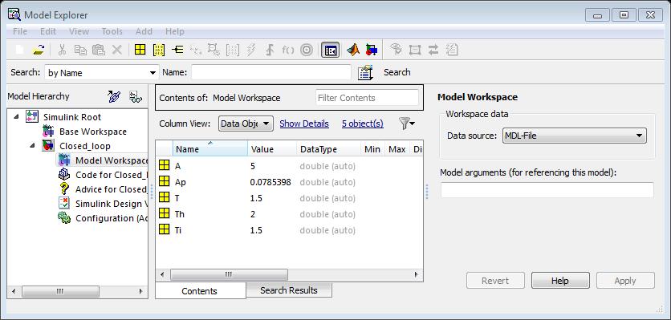
Task: Click the New file toolbar icon
Action: coord(19,50)
